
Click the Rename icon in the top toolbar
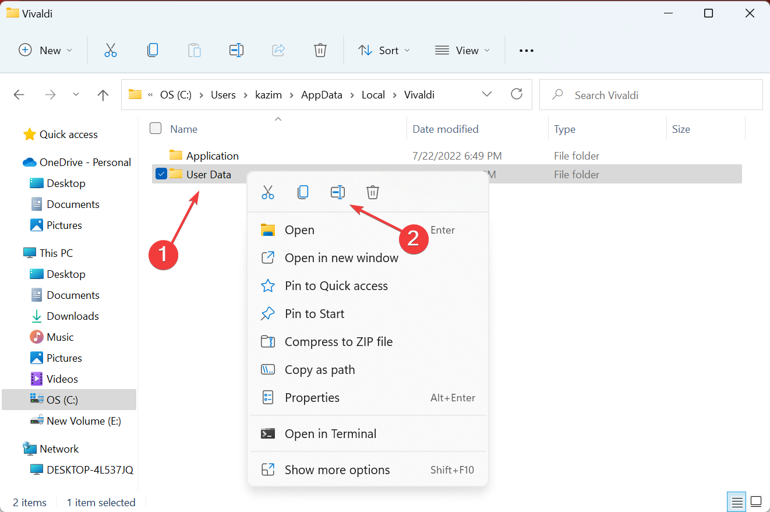pyautogui.click(x=236, y=50)
